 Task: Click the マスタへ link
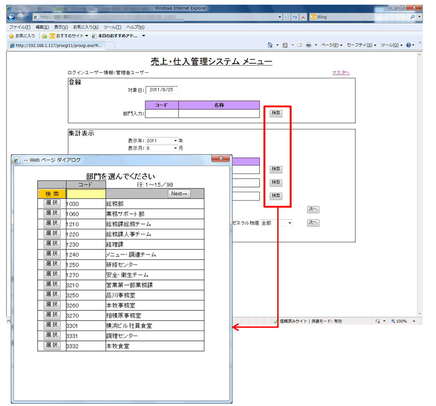[x=341, y=73]
